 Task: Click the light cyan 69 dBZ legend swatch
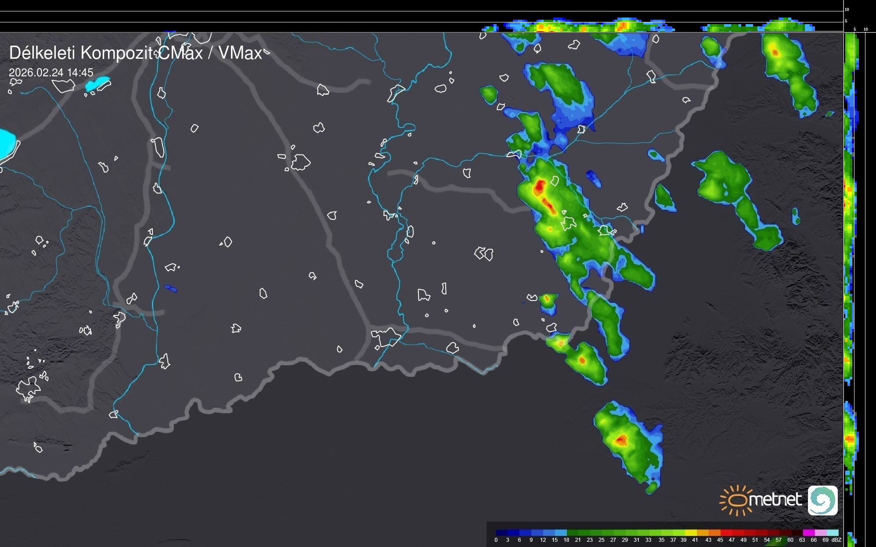833,533
